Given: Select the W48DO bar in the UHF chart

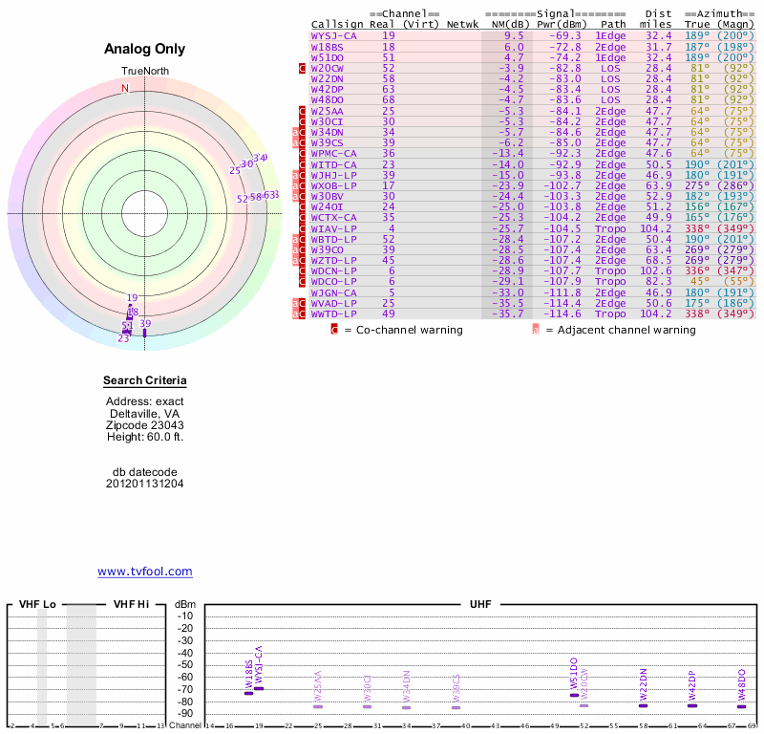Looking at the screenshot, I should (x=741, y=706).
